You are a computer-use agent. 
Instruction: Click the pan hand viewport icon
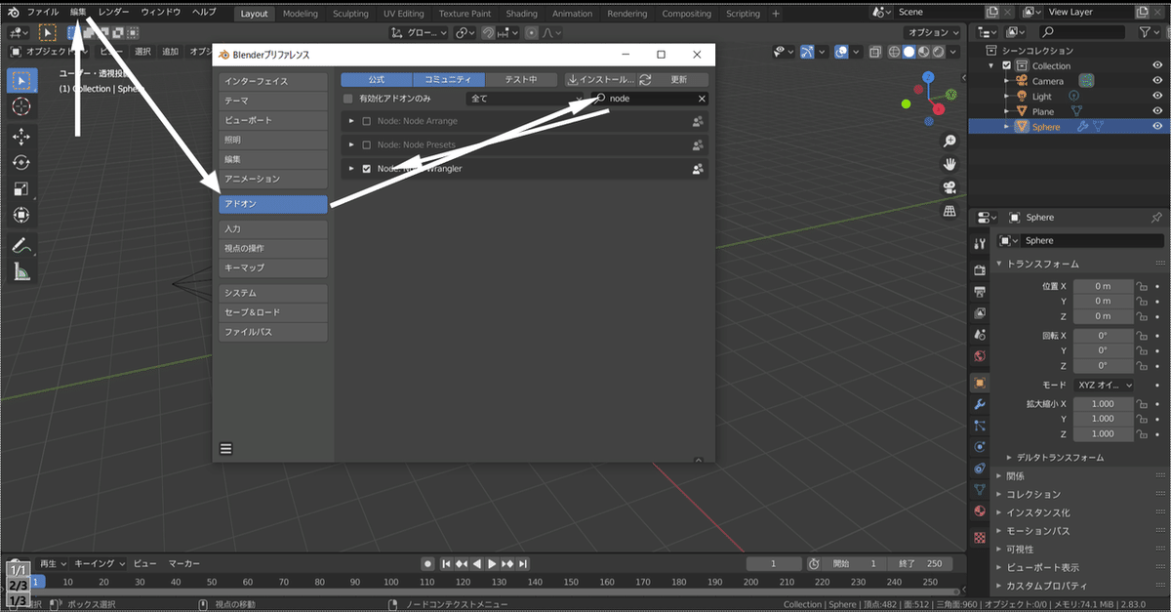tap(949, 164)
